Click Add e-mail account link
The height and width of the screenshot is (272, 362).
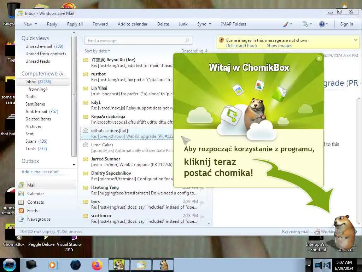click(x=40, y=172)
